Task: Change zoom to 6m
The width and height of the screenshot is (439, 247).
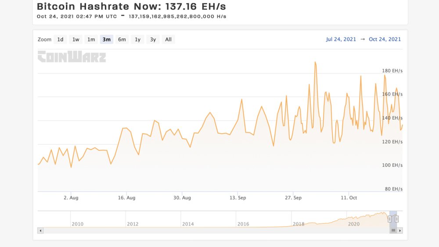Action: (x=122, y=39)
